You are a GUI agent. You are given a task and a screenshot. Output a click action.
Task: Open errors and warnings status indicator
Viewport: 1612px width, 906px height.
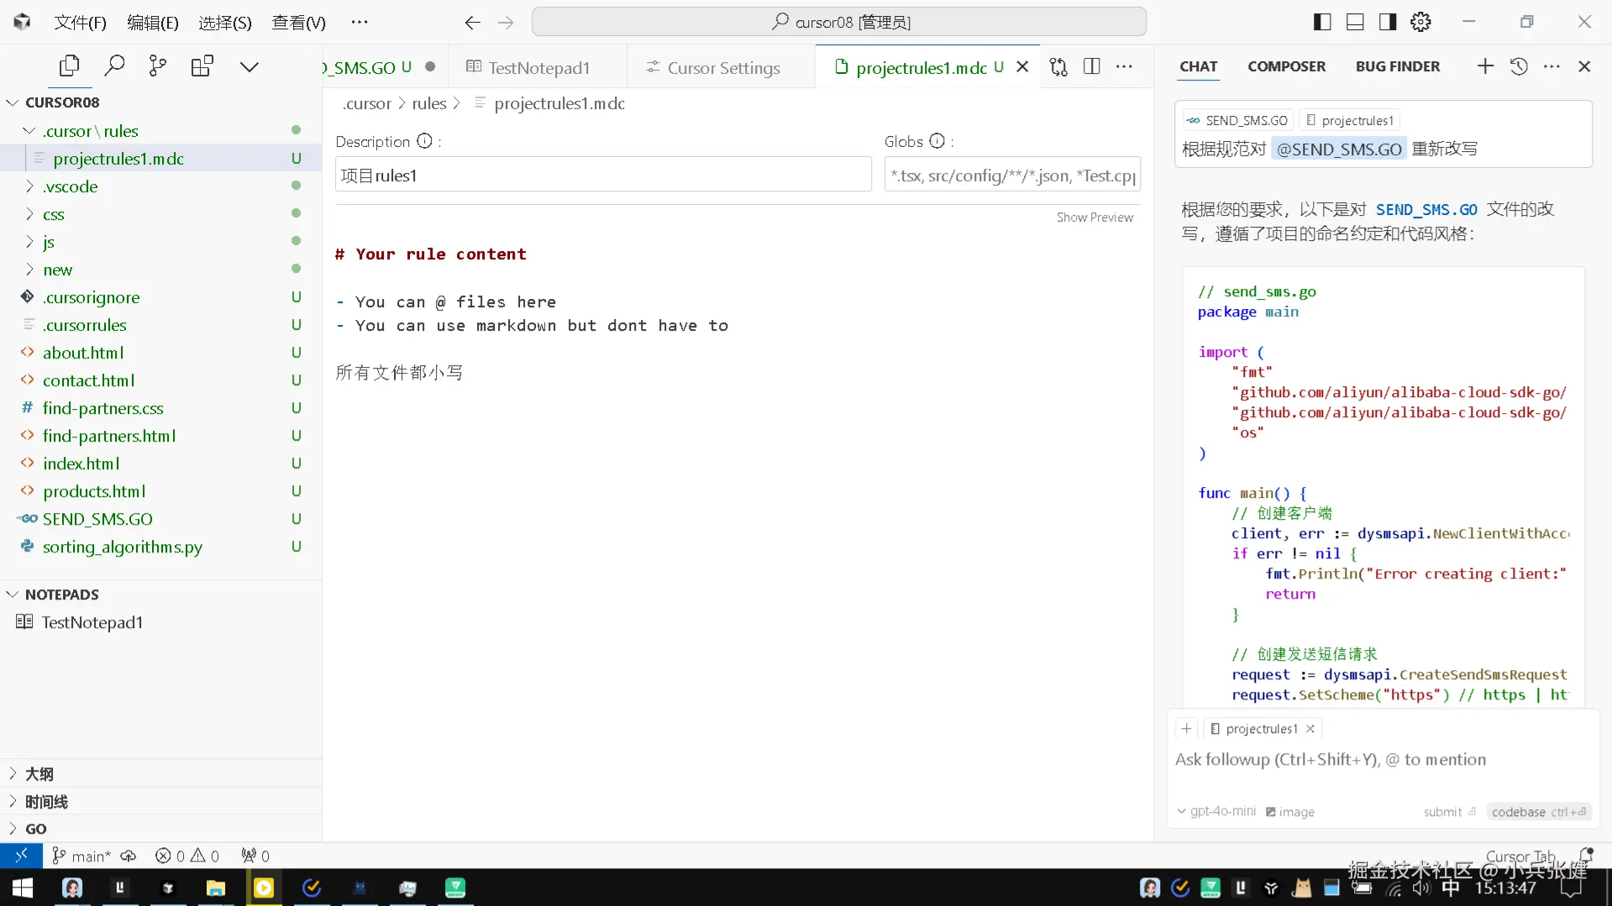point(187,856)
